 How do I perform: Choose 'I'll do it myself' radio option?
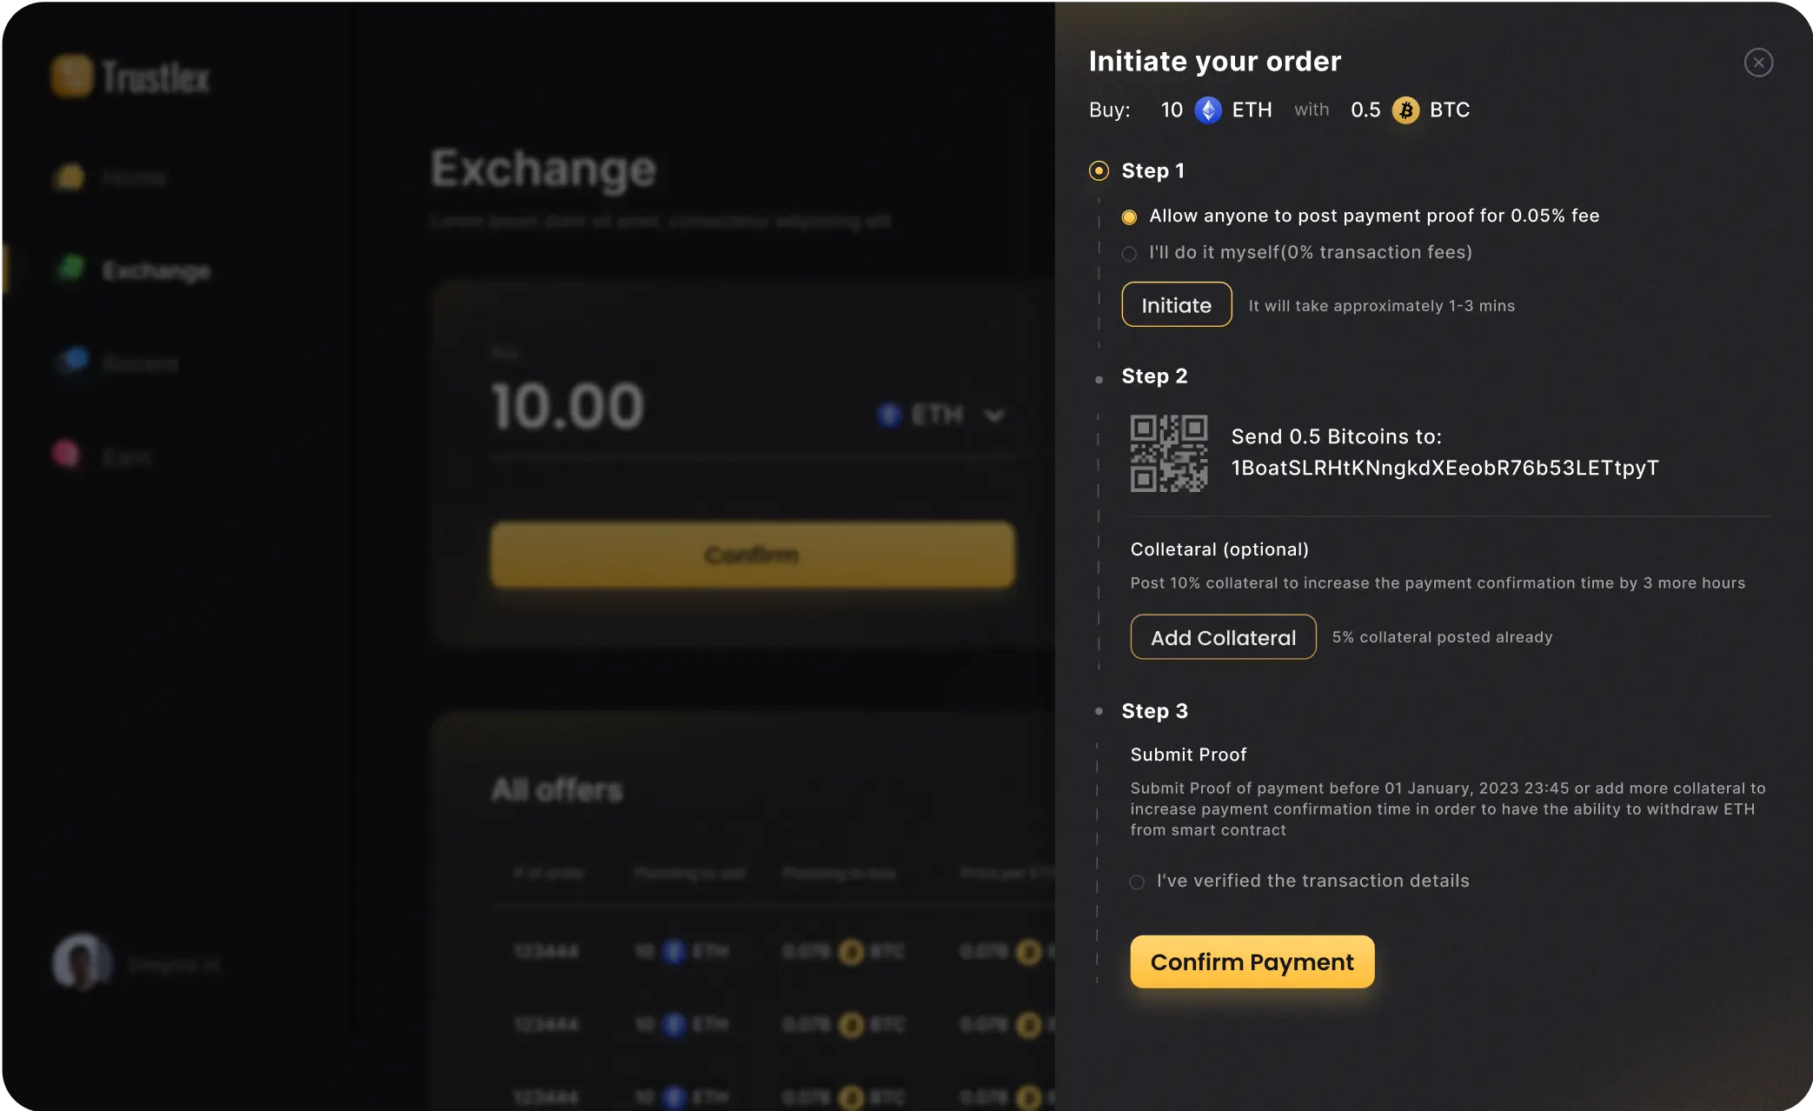1129,254
